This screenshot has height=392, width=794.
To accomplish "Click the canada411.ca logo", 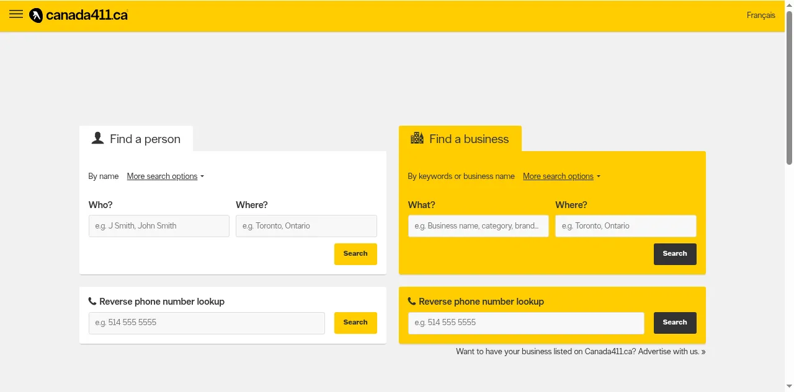I will pyautogui.click(x=79, y=15).
